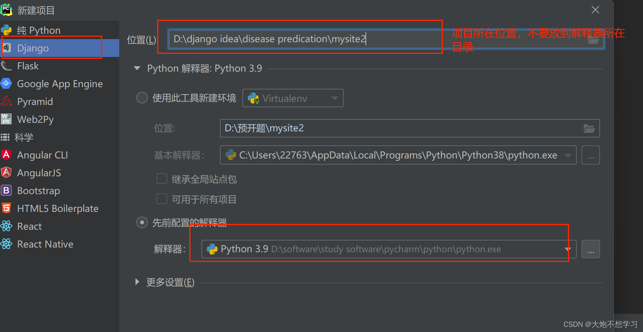Select React Native project type
Image resolution: width=643 pixels, height=332 pixels.
pyautogui.click(x=60, y=244)
